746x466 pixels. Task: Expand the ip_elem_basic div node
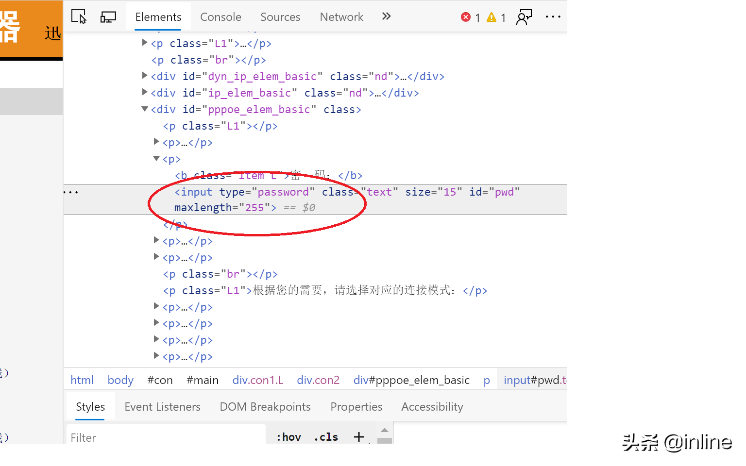click(144, 92)
